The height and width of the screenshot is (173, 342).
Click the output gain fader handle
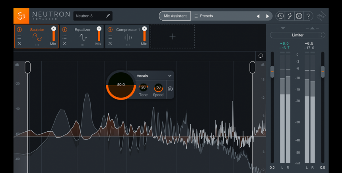323,71
